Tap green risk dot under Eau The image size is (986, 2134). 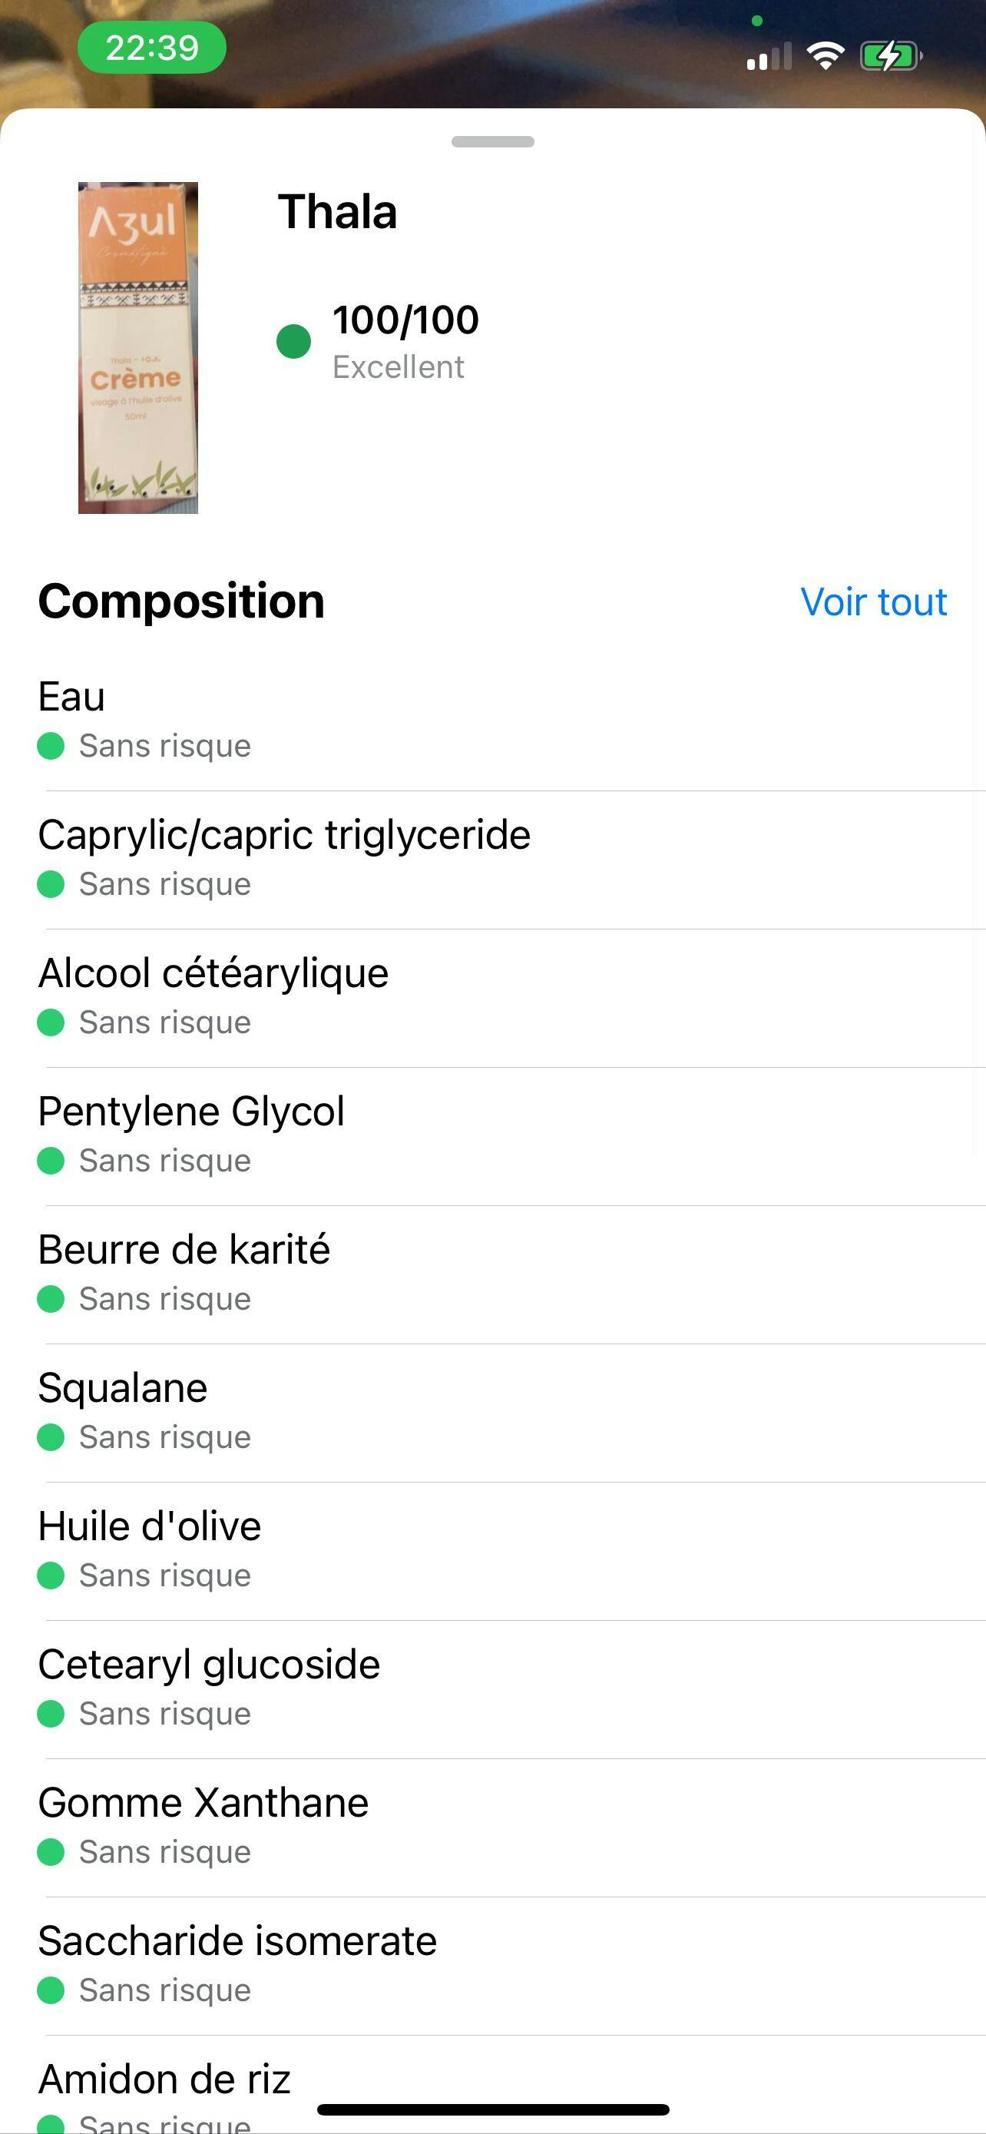51,746
